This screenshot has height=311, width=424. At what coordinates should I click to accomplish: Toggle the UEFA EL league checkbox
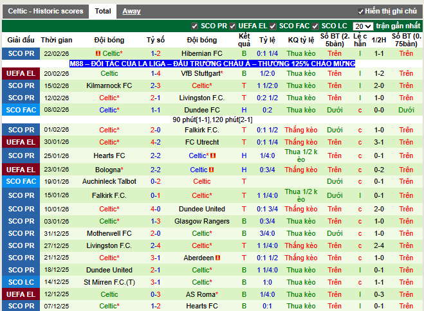pyautogui.click(x=232, y=26)
